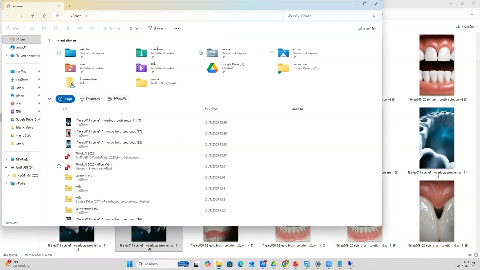
Task: Unpin Google Drive (G:) from sidebar
Action: (39, 119)
